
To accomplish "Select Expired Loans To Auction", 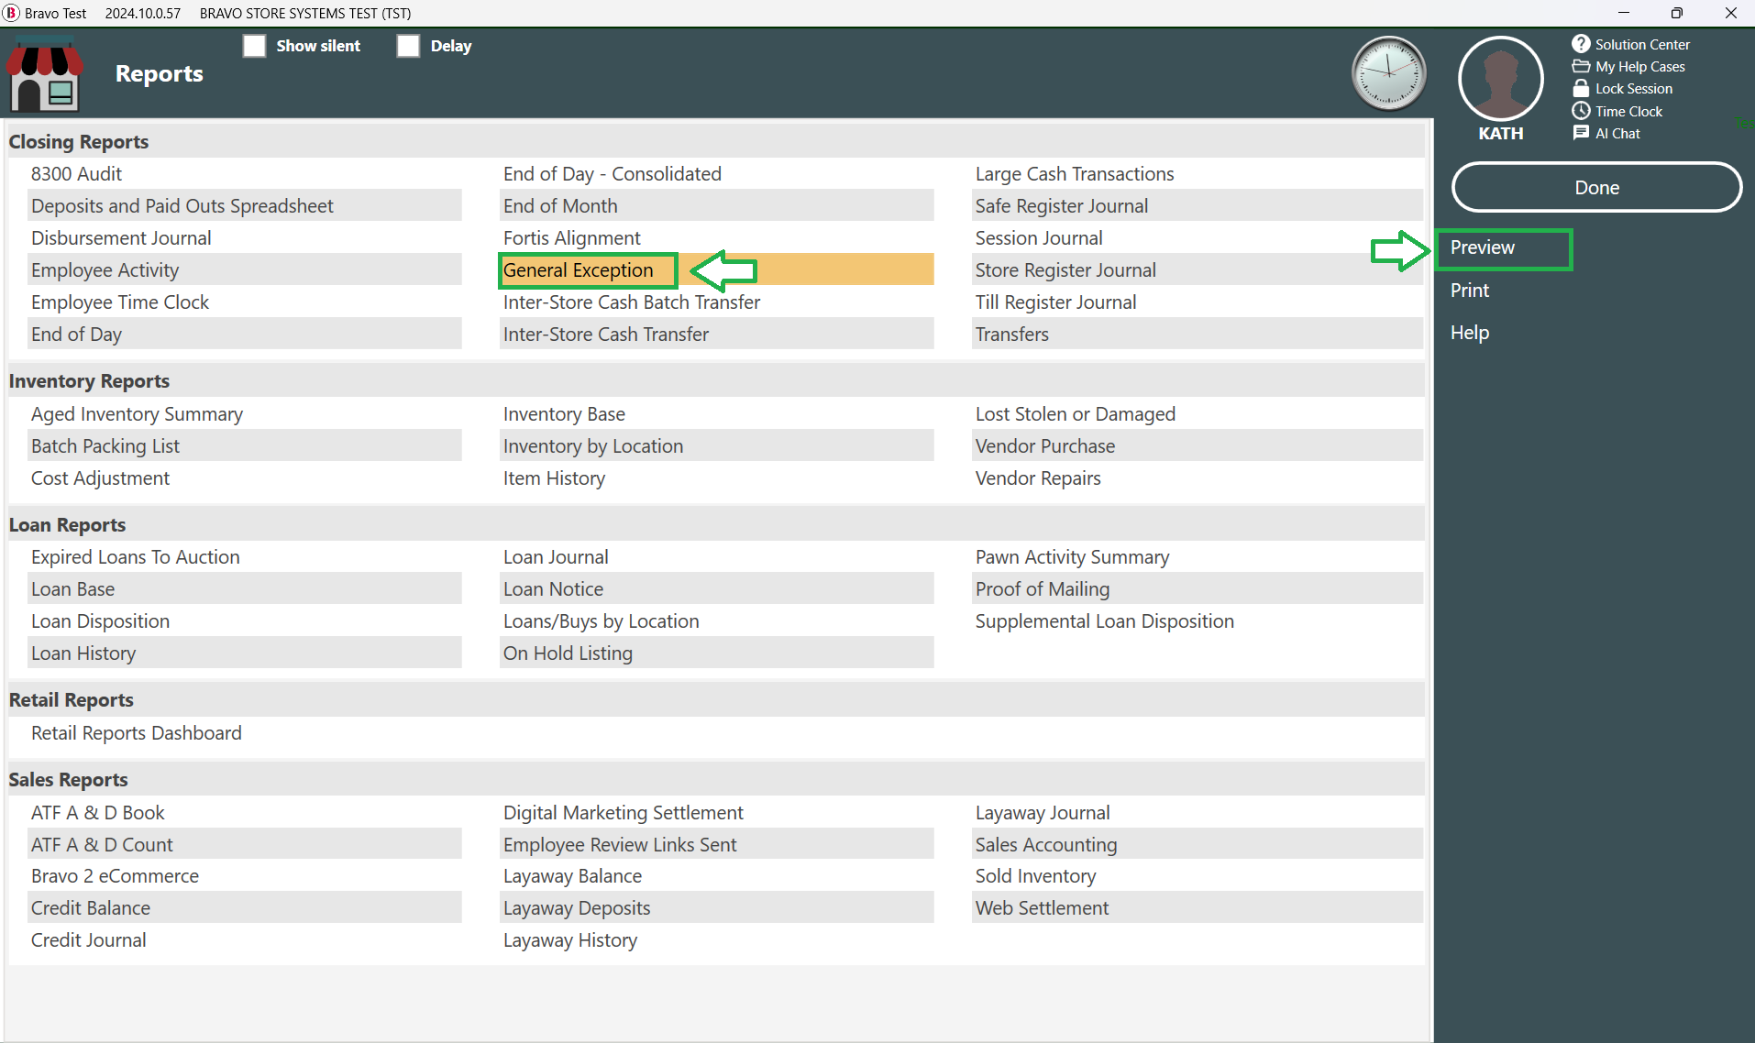I will click(244, 556).
